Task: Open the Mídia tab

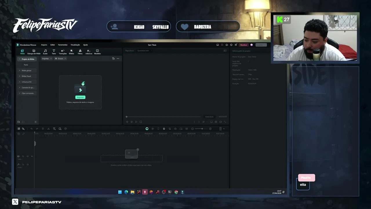Action: 22,52
